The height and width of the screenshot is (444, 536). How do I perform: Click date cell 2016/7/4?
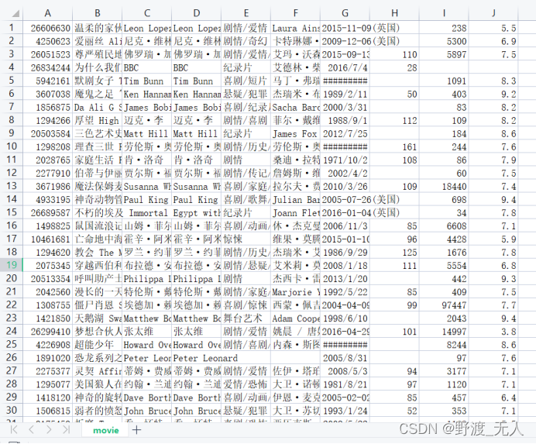click(x=345, y=67)
